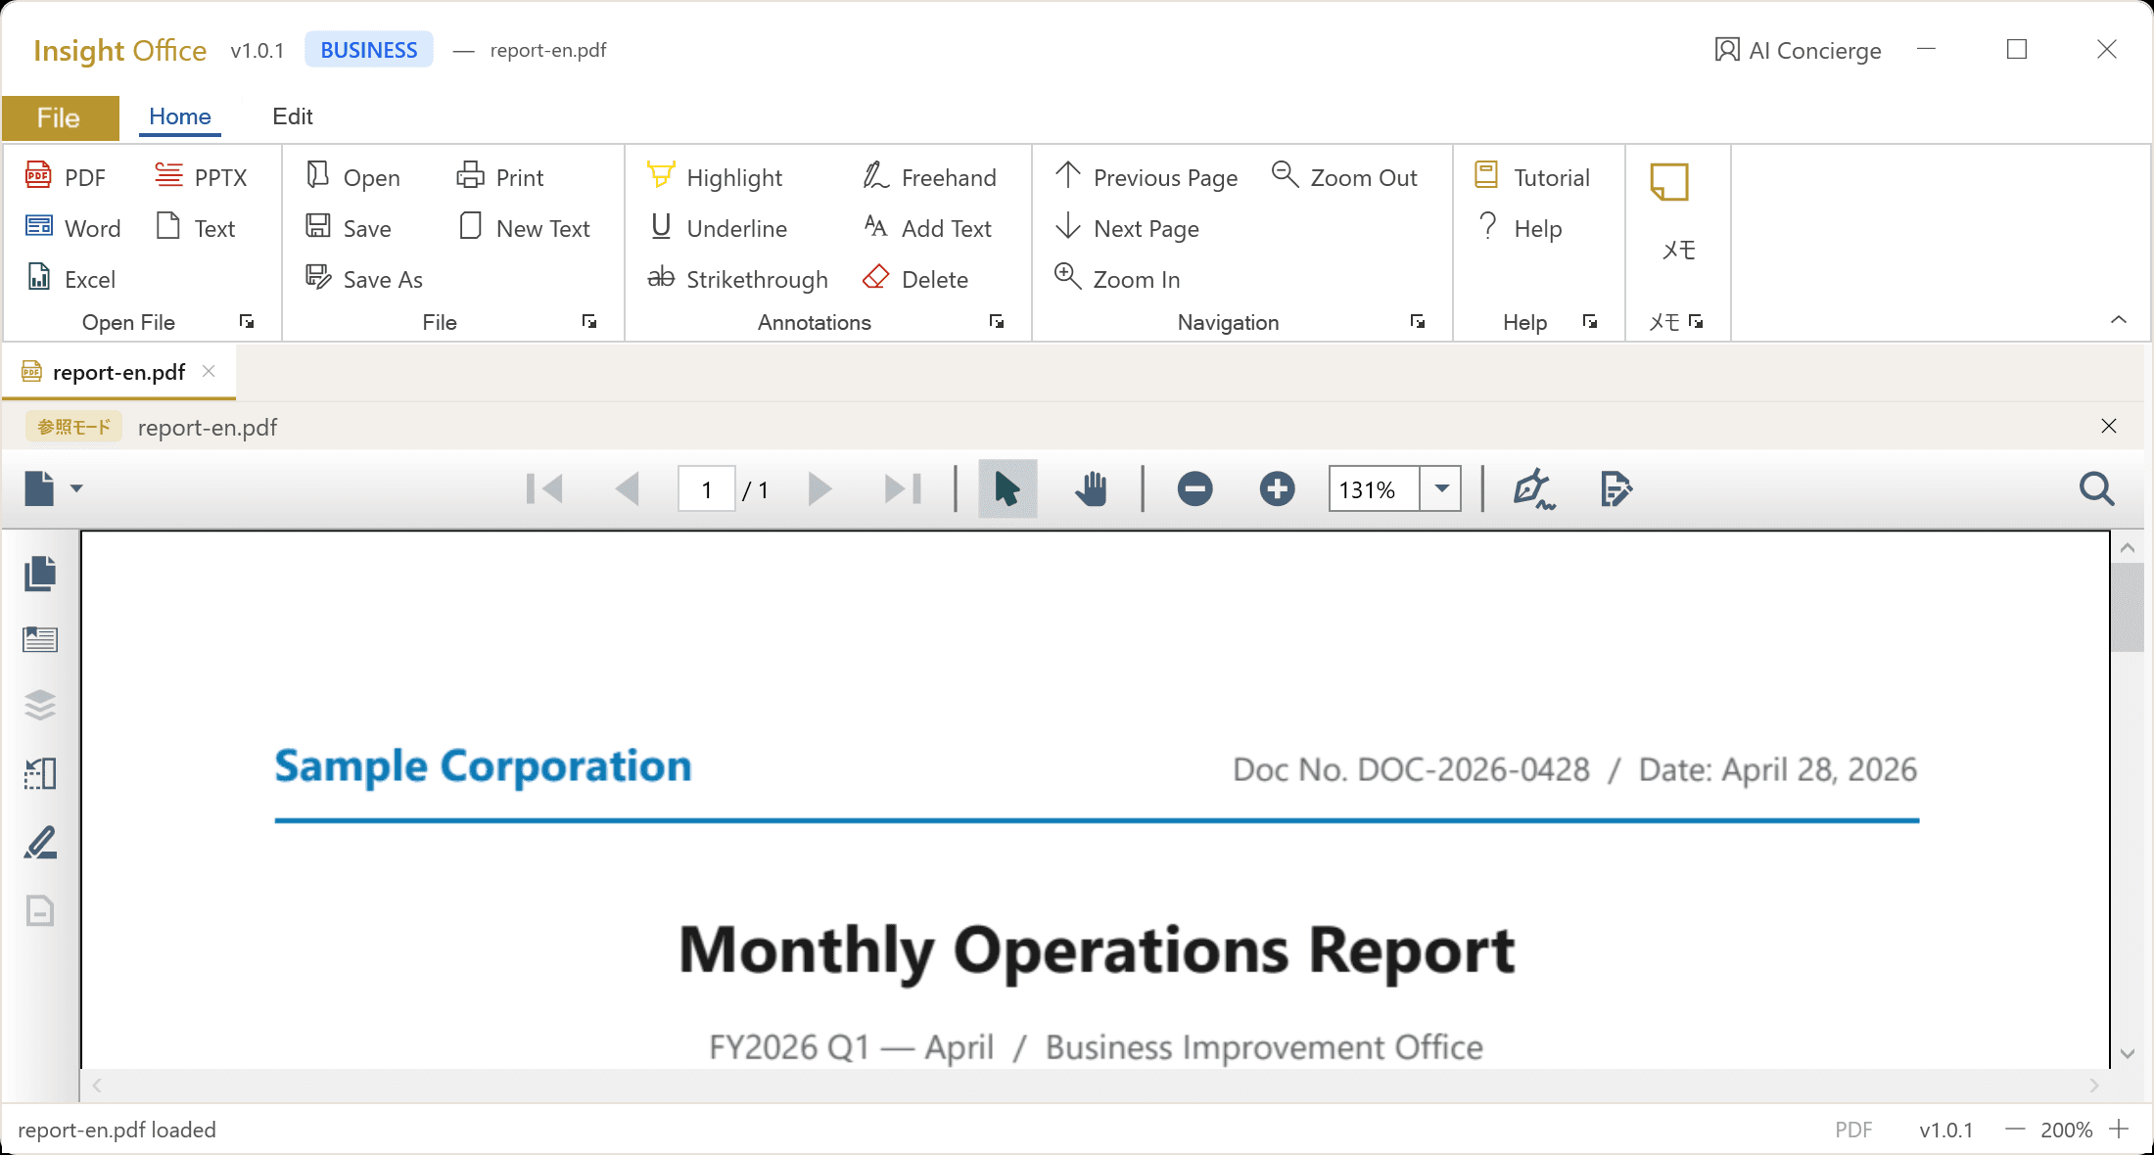
Task: Choose the Freehand drawing tool
Action: tap(929, 177)
